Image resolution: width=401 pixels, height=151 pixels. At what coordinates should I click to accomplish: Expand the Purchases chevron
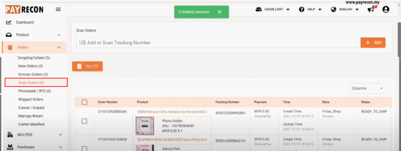click(60, 147)
